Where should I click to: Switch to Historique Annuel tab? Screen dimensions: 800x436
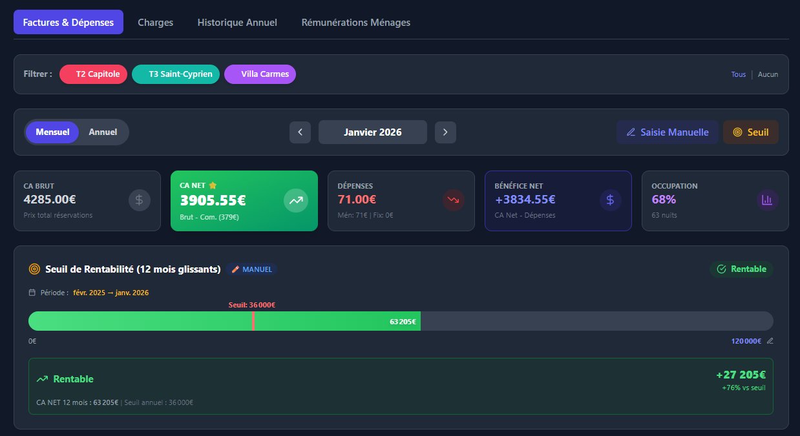pos(237,22)
